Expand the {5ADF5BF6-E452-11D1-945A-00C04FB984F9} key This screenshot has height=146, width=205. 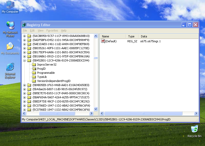[24, 40]
